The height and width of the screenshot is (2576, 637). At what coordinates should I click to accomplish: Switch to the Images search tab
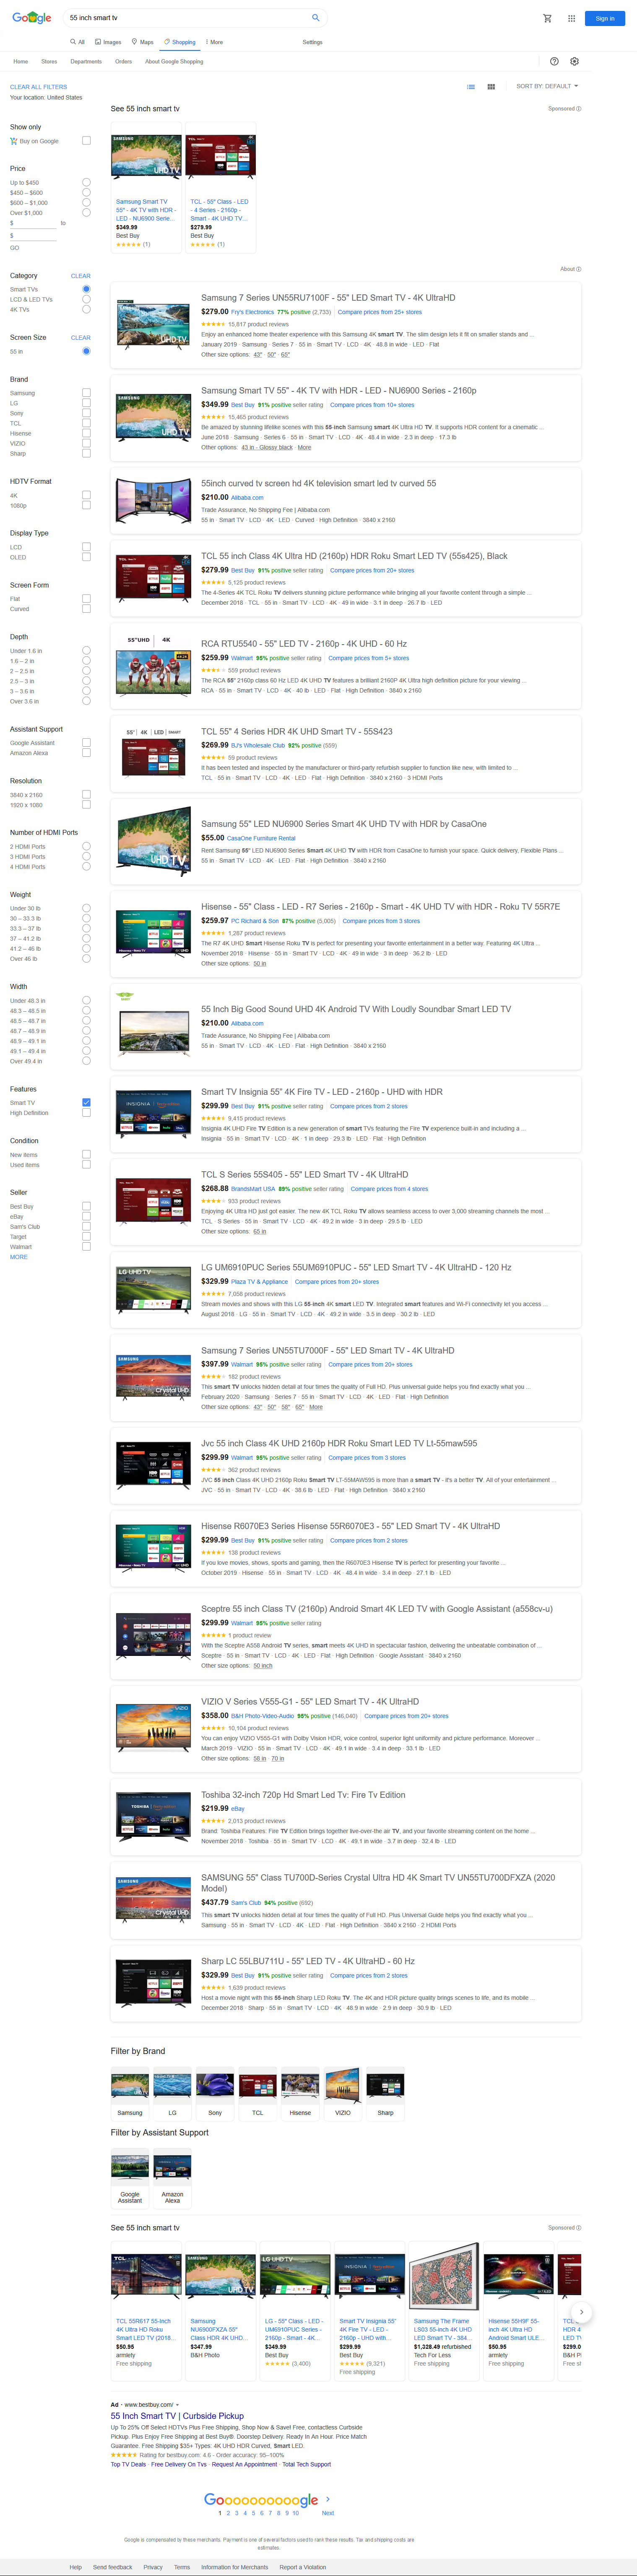pos(108,42)
